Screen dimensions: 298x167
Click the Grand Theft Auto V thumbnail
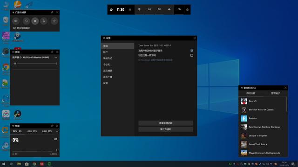coord(244,144)
